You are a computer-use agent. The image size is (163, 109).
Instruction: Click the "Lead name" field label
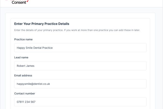pyautogui.click(x=21, y=57)
